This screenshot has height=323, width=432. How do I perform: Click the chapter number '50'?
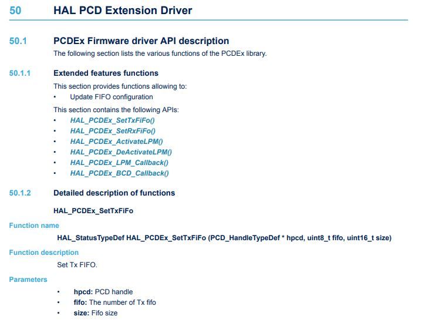(15, 11)
